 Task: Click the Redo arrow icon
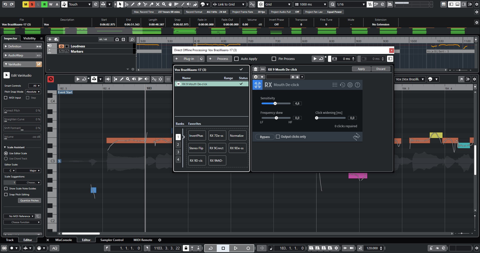(11, 4)
